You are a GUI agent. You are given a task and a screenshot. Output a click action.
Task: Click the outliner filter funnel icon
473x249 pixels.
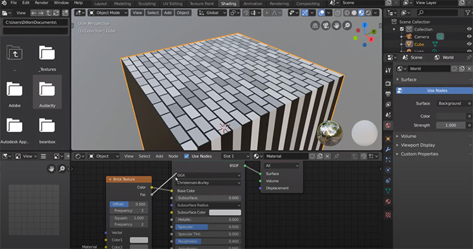click(x=467, y=13)
